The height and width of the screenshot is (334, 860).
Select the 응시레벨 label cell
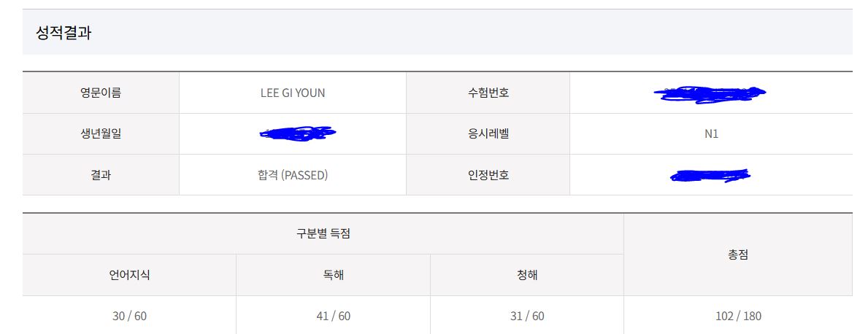[488, 134]
